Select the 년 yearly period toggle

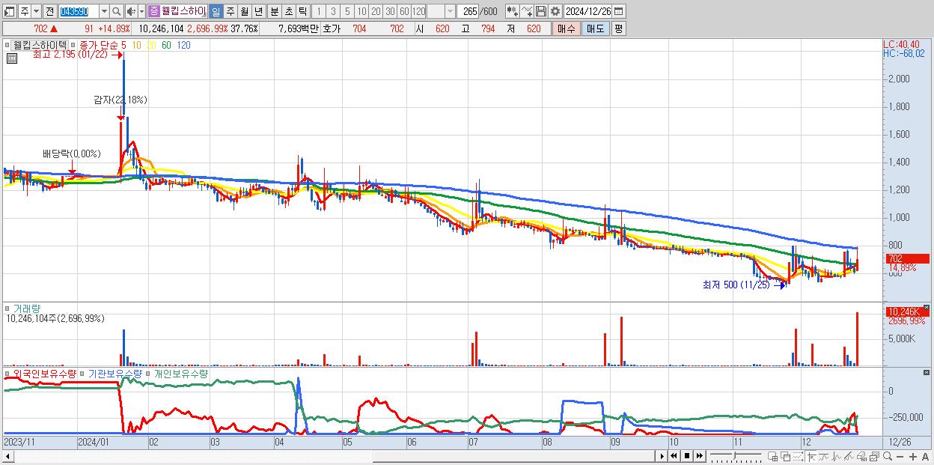[x=258, y=11]
